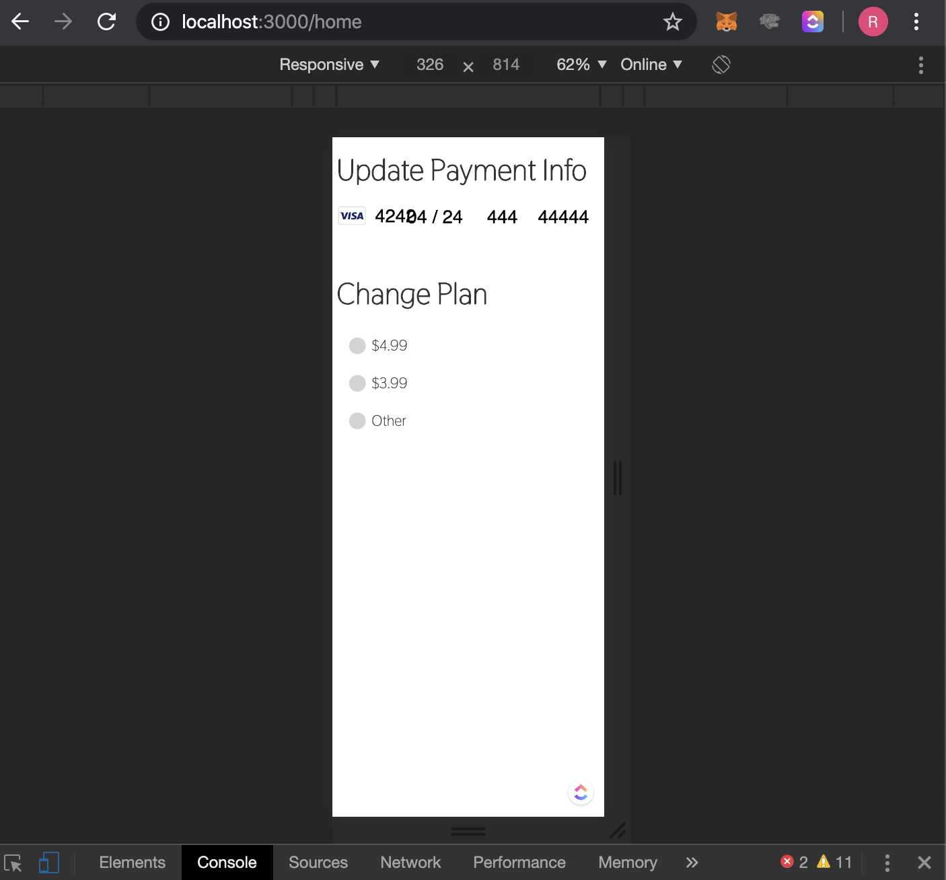Image resolution: width=946 pixels, height=880 pixels.
Task: Switch to the Console tab
Action: 227,863
